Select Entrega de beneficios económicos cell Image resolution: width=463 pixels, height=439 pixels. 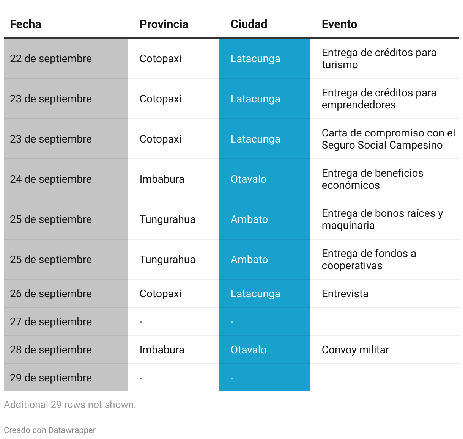pyautogui.click(x=384, y=179)
